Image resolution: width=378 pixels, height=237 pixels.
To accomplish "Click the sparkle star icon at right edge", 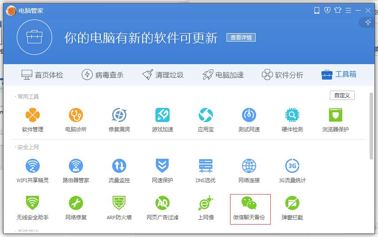I will 368,23.
